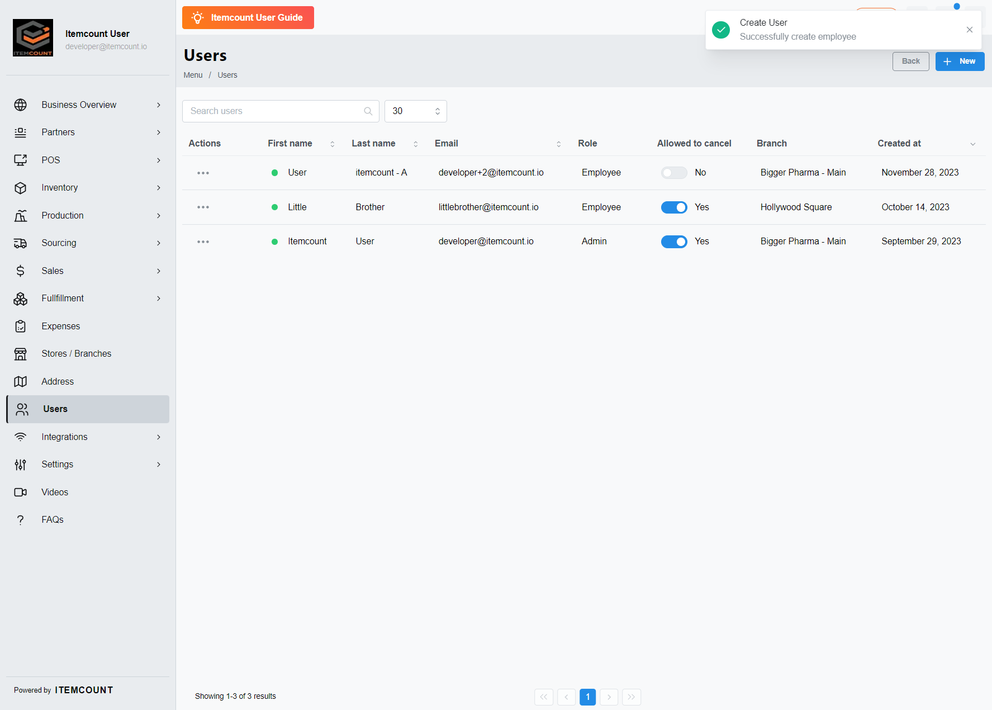Open the Itemcount User Guide
992x710 pixels.
[248, 17]
